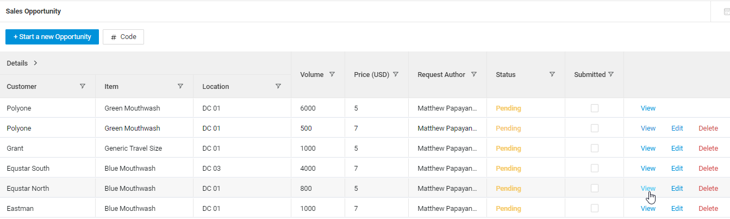Delete the Equstar South opportunity
This screenshot has height=219, width=730.
pyautogui.click(x=708, y=169)
